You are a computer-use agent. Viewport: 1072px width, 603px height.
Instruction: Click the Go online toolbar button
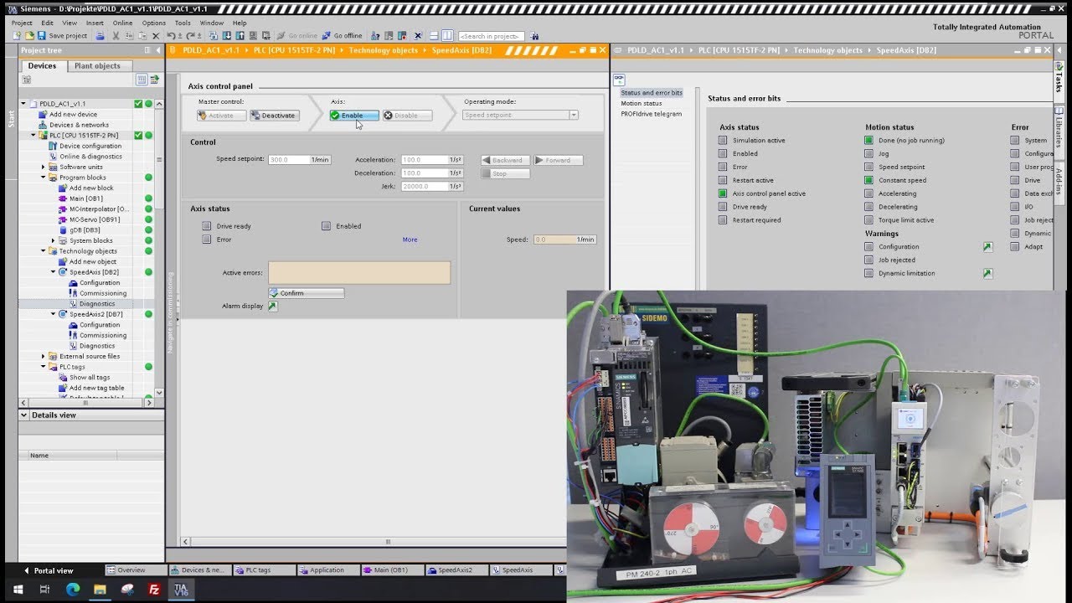coord(297,36)
